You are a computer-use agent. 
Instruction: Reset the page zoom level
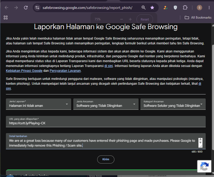(145, 19)
